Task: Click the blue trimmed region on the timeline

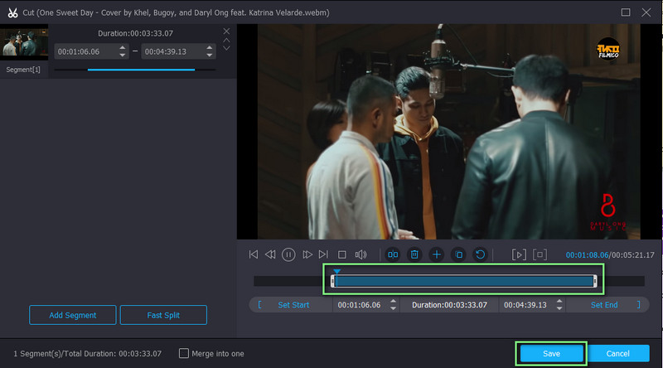Action: point(464,282)
